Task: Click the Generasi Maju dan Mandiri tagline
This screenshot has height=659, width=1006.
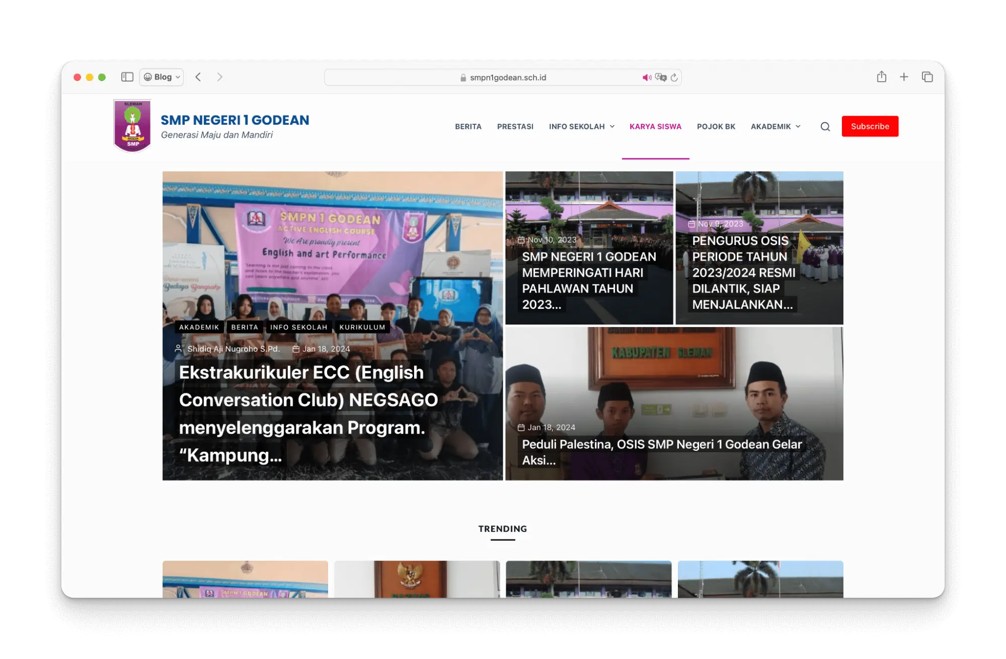Action: point(217,135)
